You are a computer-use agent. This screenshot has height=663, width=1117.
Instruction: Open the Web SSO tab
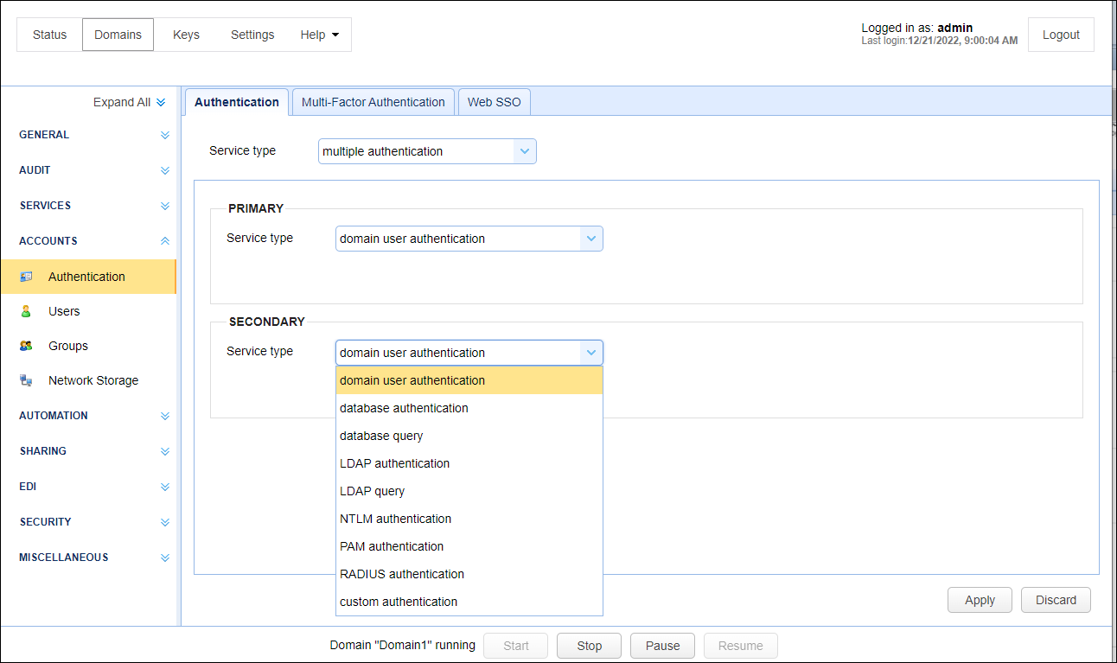tap(495, 102)
